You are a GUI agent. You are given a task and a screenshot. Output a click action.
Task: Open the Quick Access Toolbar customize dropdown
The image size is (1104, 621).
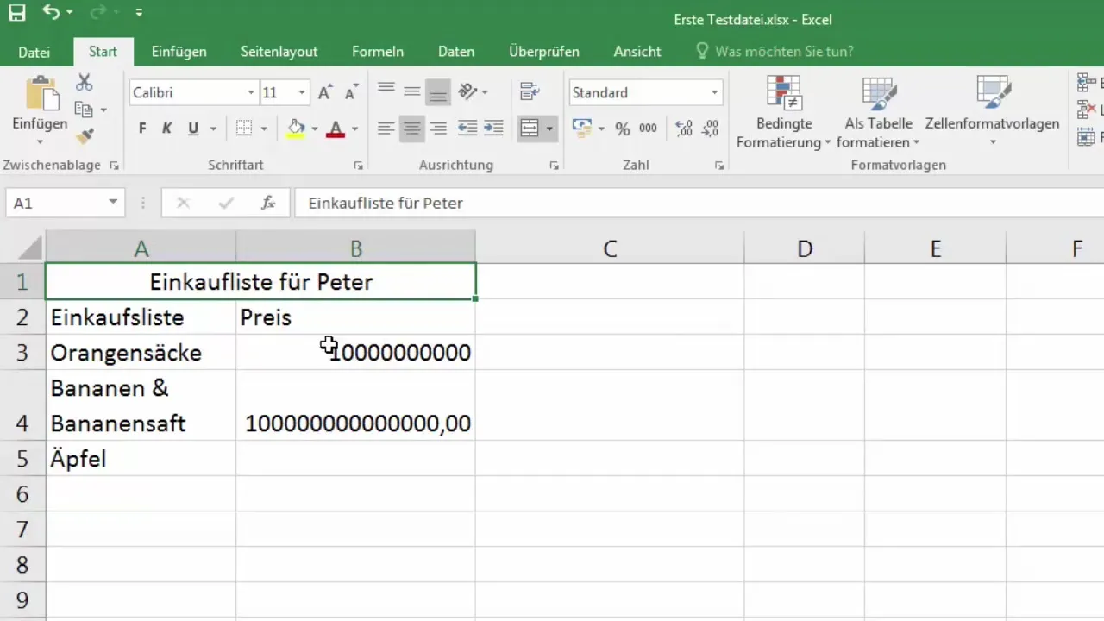coord(139,14)
